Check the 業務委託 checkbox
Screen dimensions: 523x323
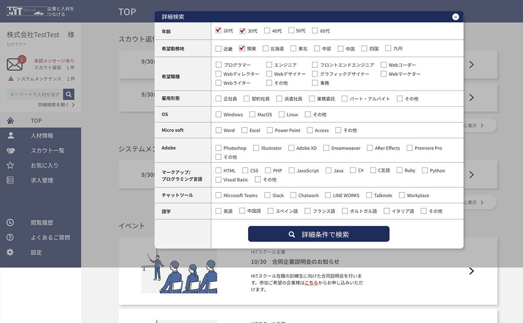coord(312,99)
